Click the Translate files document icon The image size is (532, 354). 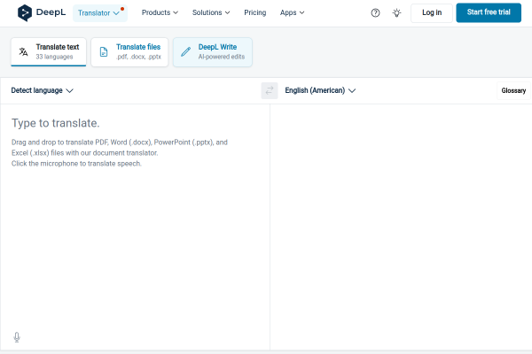pos(104,52)
